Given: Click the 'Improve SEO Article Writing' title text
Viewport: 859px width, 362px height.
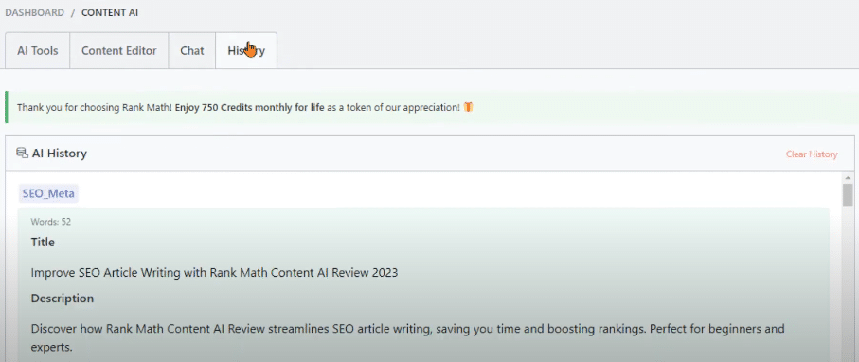Looking at the screenshot, I should point(214,273).
